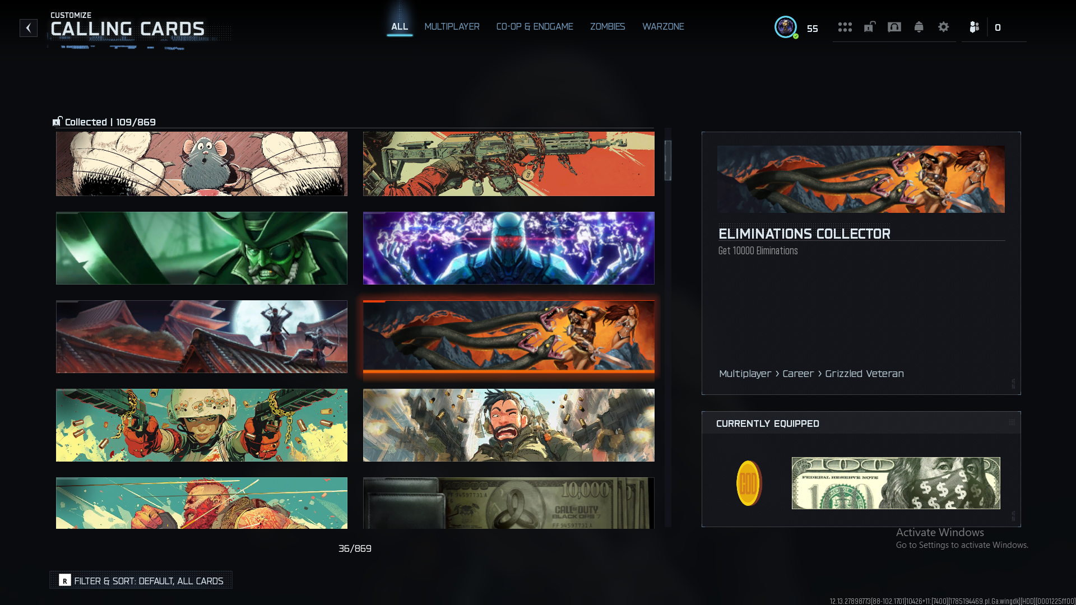Viewport: 1076px width, 605px height.
Task: Switch to the MULTIPLAYER tab
Action: coord(452,26)
